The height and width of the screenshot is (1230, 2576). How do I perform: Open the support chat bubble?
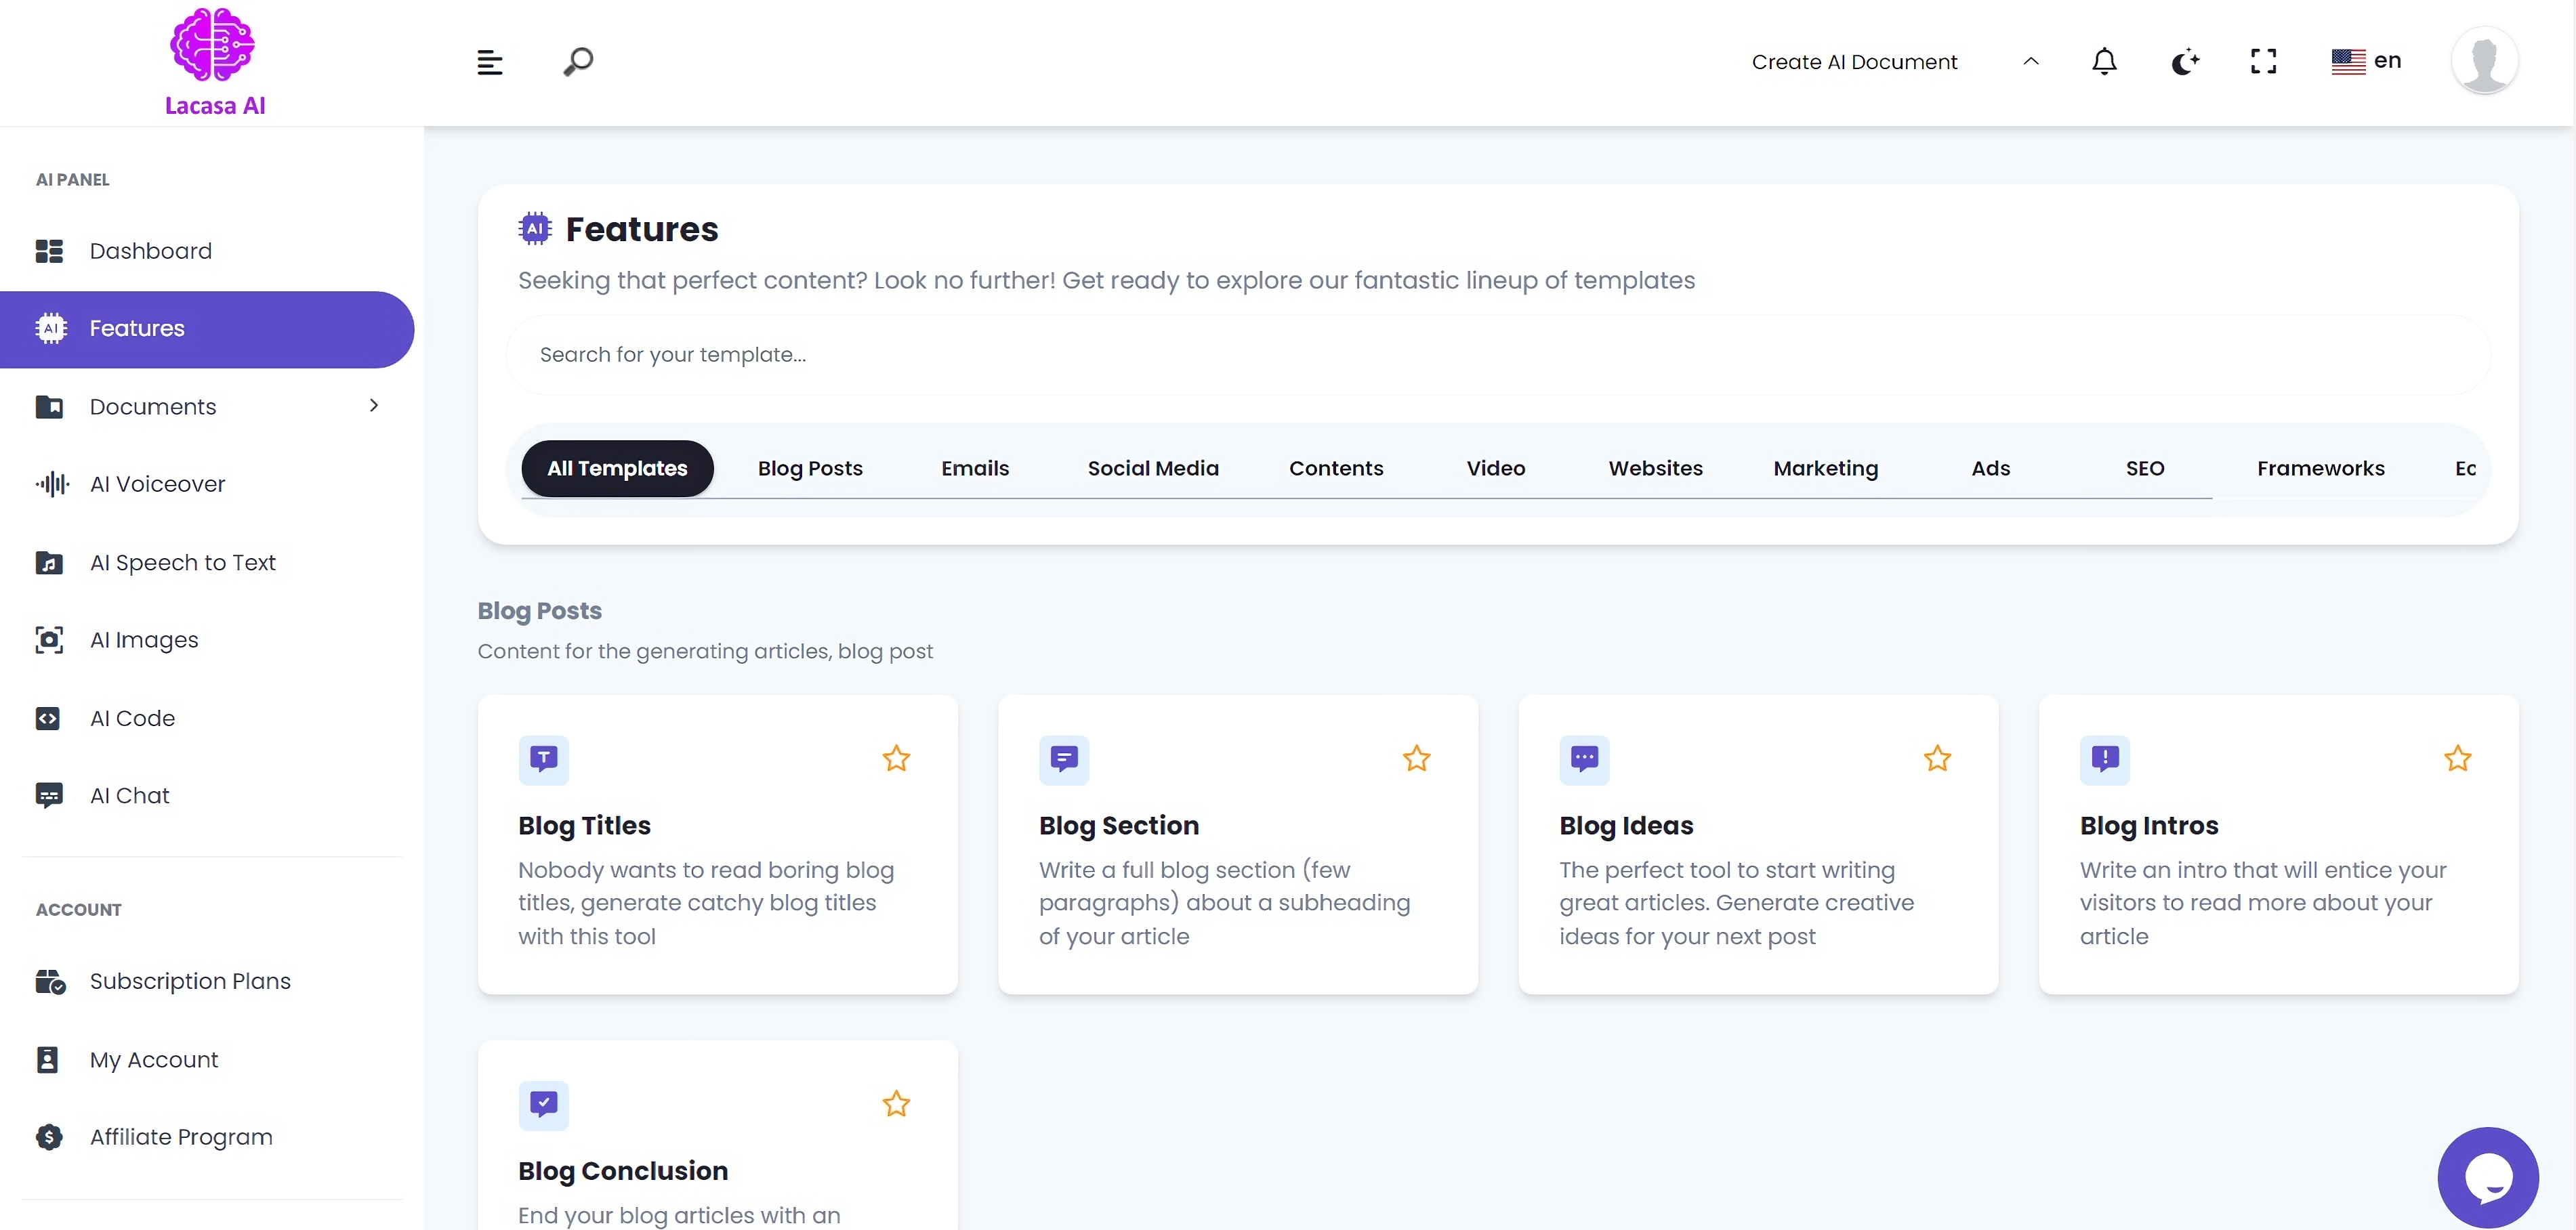pyautogui.click(x=2489, y=1177)
